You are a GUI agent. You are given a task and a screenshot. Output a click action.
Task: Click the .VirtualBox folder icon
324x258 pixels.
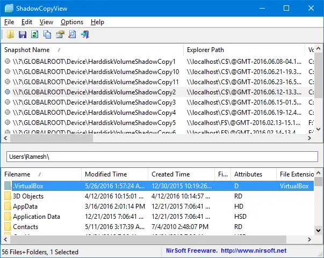pyautogui.click(x=8, y=186)
